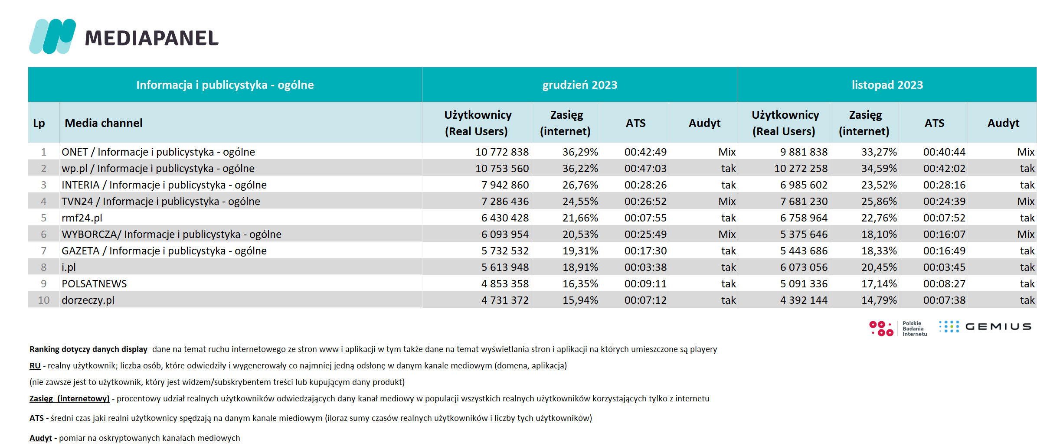Click the underlined Ranking dotyczy danych display note

[x=88, y=349]
